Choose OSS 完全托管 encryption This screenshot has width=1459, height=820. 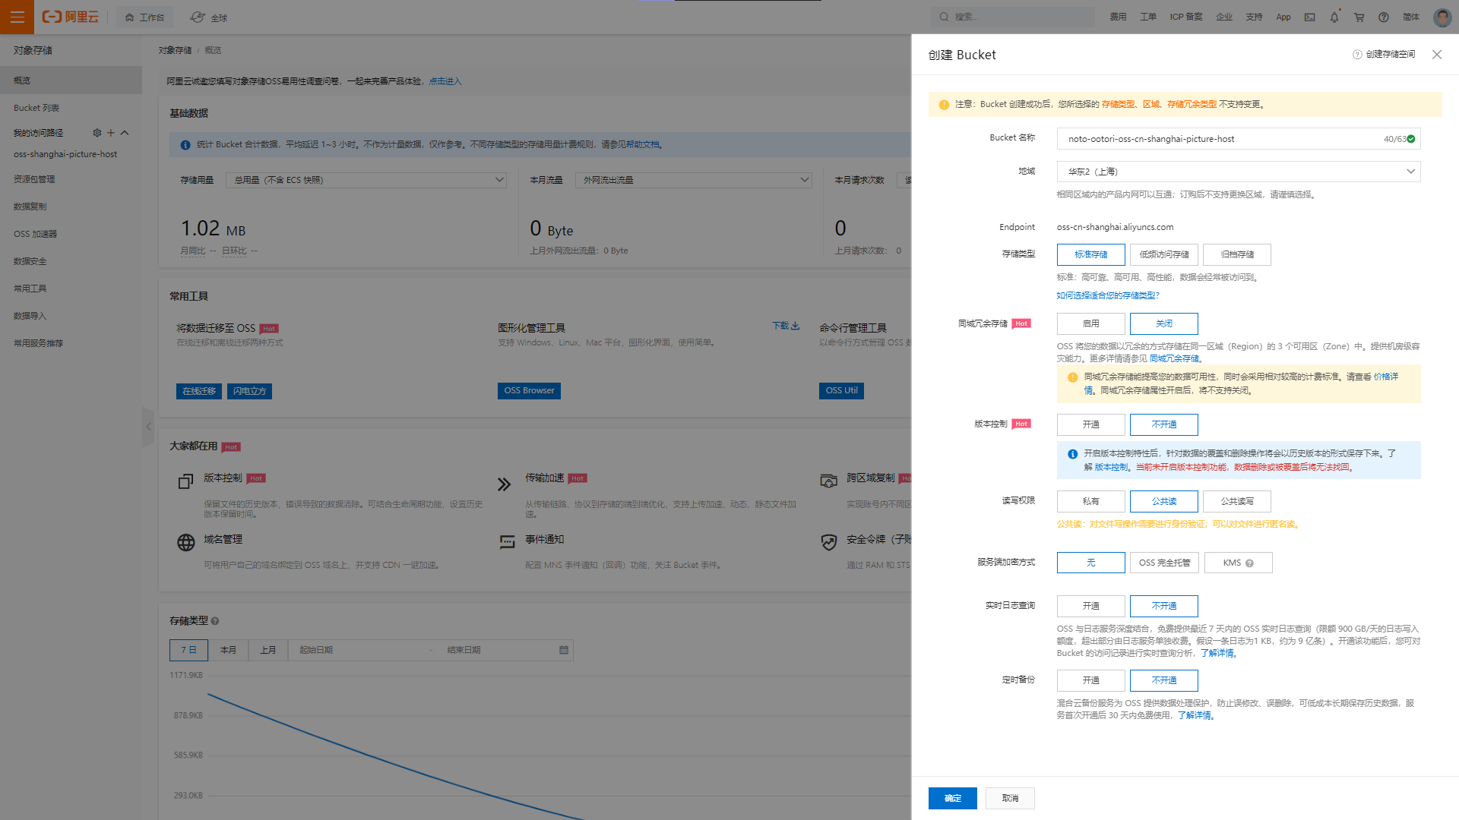point(1164,563)
